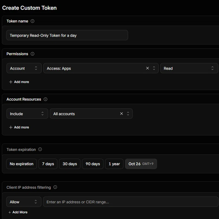Viewport: 219px width, 219px height.
Task: Click the Permissions section label
Action: coord(17,54)
